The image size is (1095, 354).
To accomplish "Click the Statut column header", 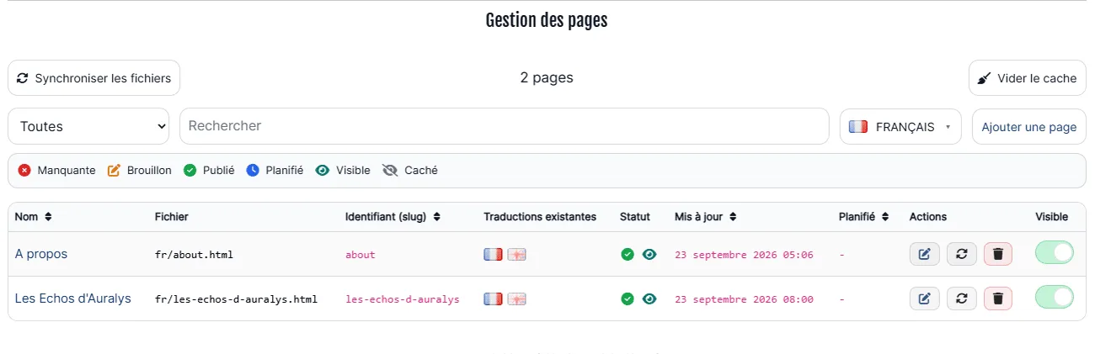I will pos(635,217).
